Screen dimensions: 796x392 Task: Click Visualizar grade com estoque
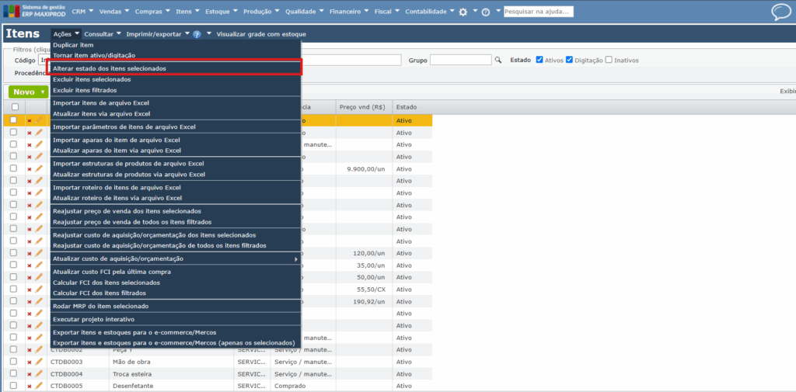261,34
